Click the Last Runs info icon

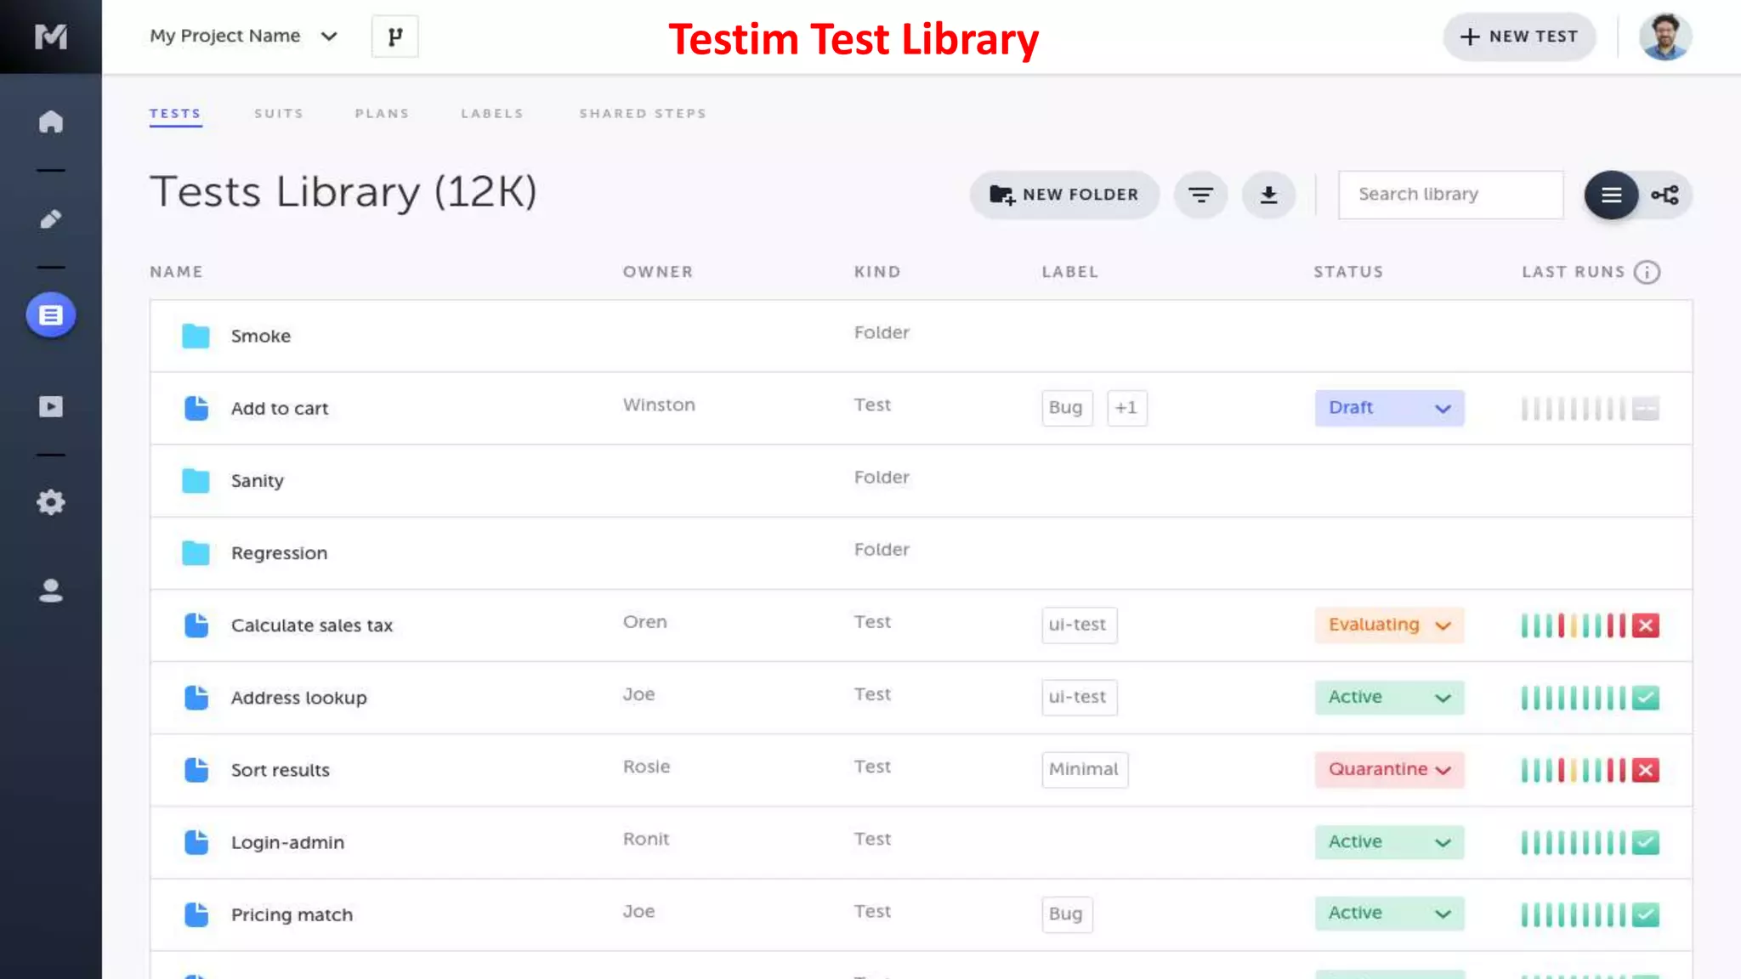tap(1647, 272)
